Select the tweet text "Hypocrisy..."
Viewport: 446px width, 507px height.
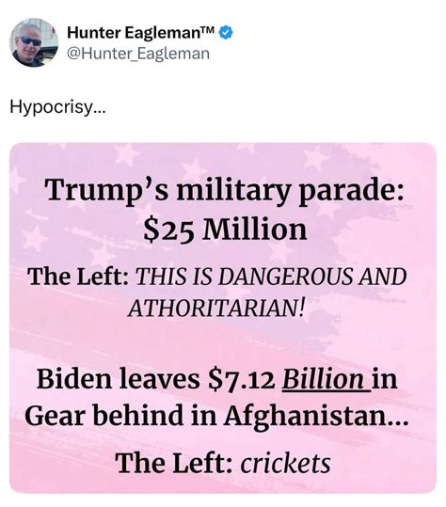point(57,106)
